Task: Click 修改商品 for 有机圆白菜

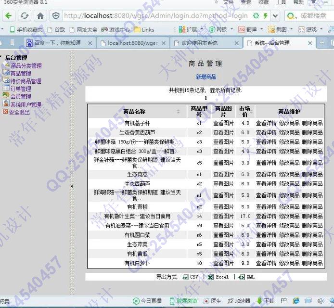Action: [x=289, y=235]
